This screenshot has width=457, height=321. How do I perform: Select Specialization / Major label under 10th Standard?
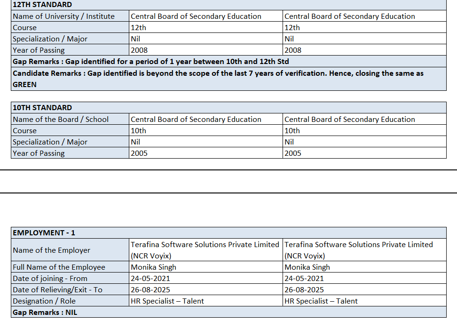click(50, 142)
